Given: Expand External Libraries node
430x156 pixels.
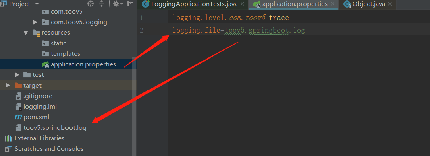Looking at the screenshot, I should [x=1, y=138].
